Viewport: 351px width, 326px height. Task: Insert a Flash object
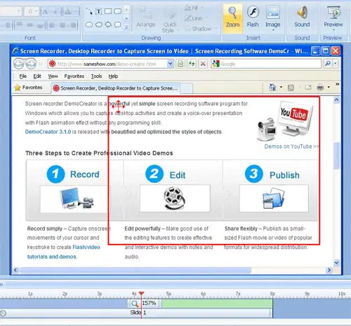pos(253,17)
